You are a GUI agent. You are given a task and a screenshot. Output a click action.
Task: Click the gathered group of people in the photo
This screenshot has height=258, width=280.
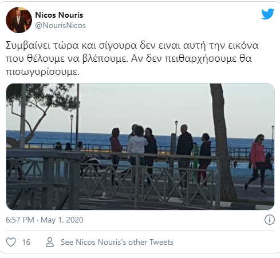click(161, 156)
